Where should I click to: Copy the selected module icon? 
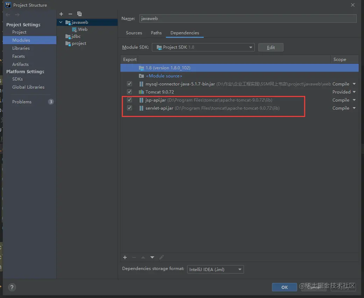click(79, 14)
